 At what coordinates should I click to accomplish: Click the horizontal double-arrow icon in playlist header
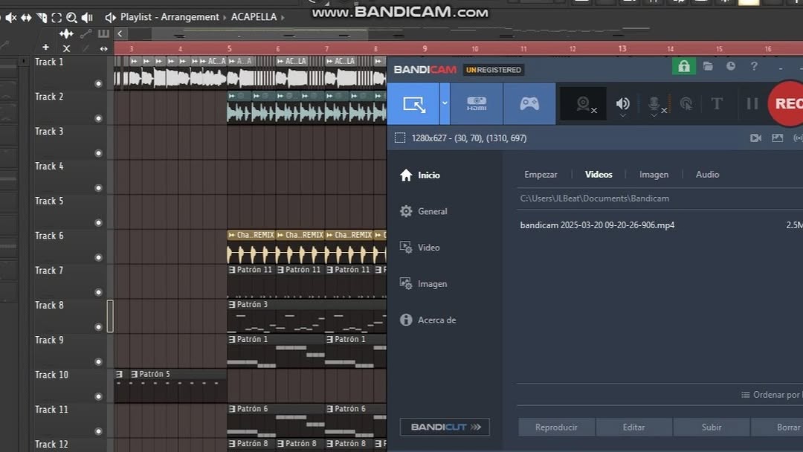[x=103, y=48]
